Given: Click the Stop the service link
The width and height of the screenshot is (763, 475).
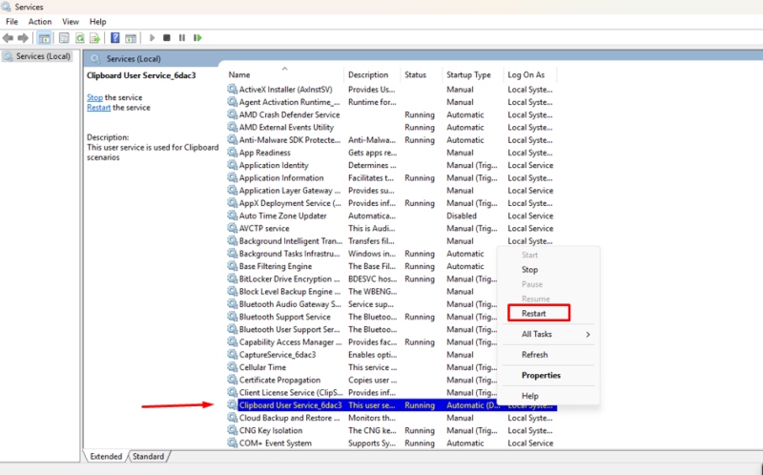Looking at the screenshot, I should 94,98.
